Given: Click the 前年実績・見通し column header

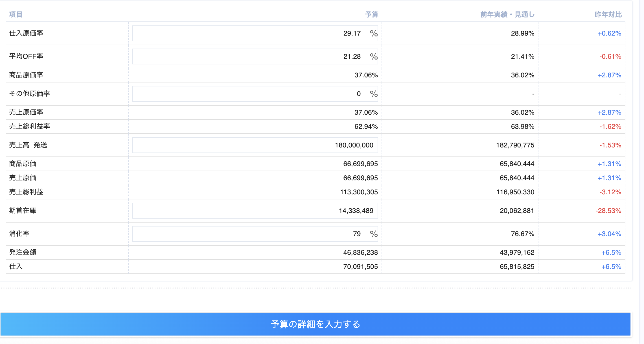Looking at the screenshot, I should coord(507,14).
